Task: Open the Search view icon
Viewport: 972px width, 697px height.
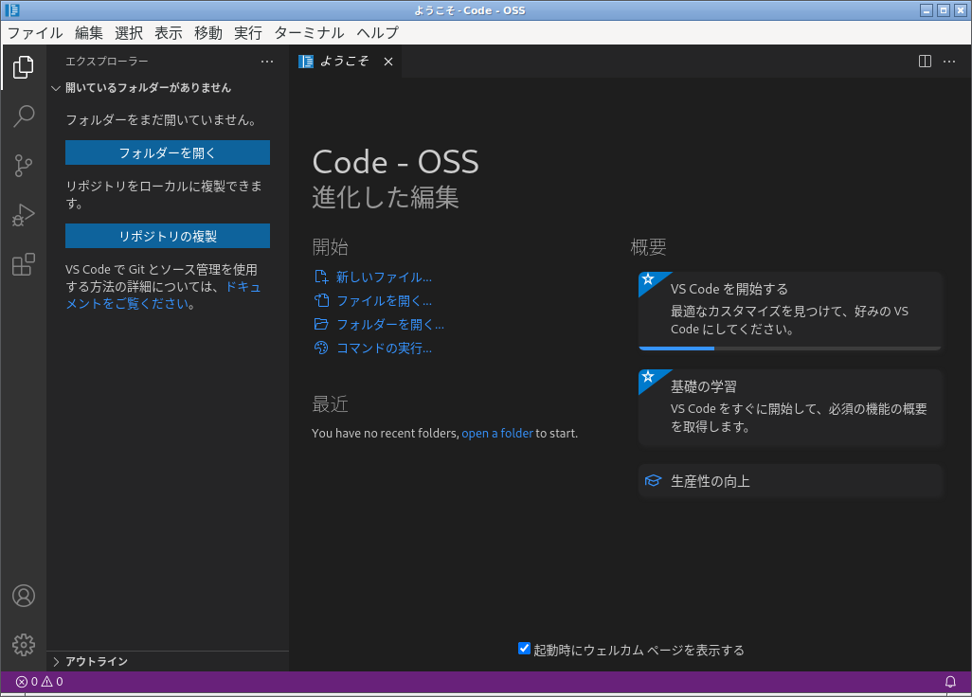Action: point(24,116)
